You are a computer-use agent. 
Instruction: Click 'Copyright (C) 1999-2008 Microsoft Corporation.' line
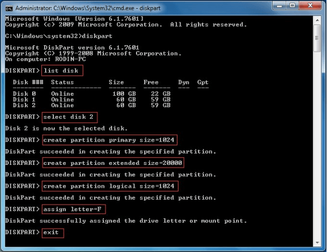(93, 53)
